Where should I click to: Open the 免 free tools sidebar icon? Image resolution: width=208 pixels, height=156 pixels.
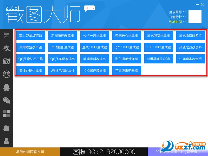(6, 36)
